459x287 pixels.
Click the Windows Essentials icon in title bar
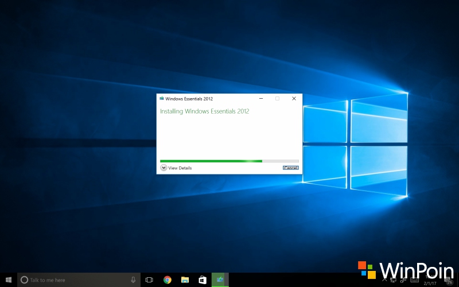coord(162,98)
